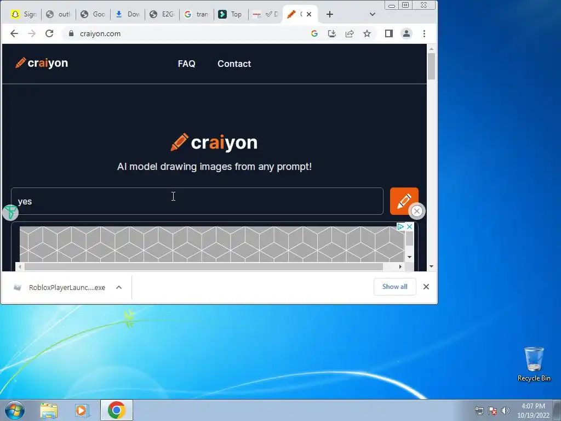Click Show all downloads

pos(394,287)
